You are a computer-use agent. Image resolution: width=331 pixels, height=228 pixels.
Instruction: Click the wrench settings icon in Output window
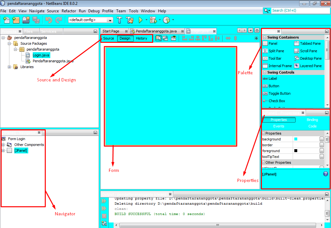(104, 223)
